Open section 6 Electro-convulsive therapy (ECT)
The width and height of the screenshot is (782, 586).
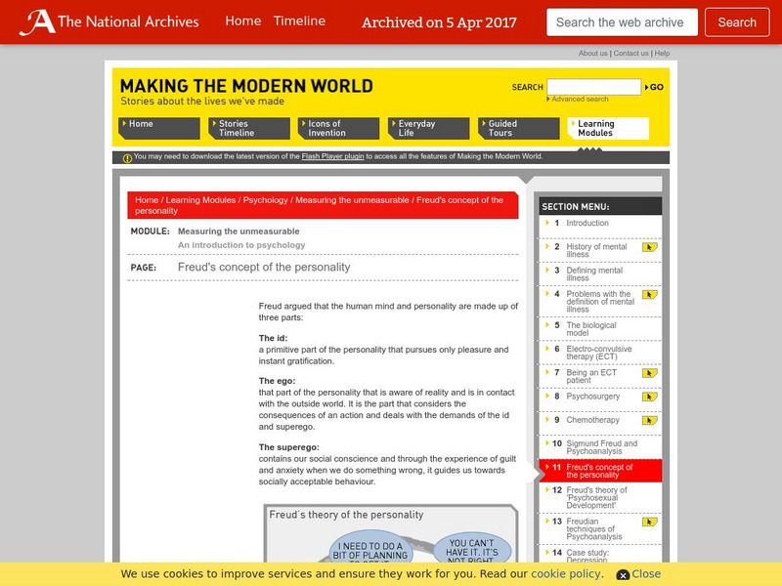(600, 353)
